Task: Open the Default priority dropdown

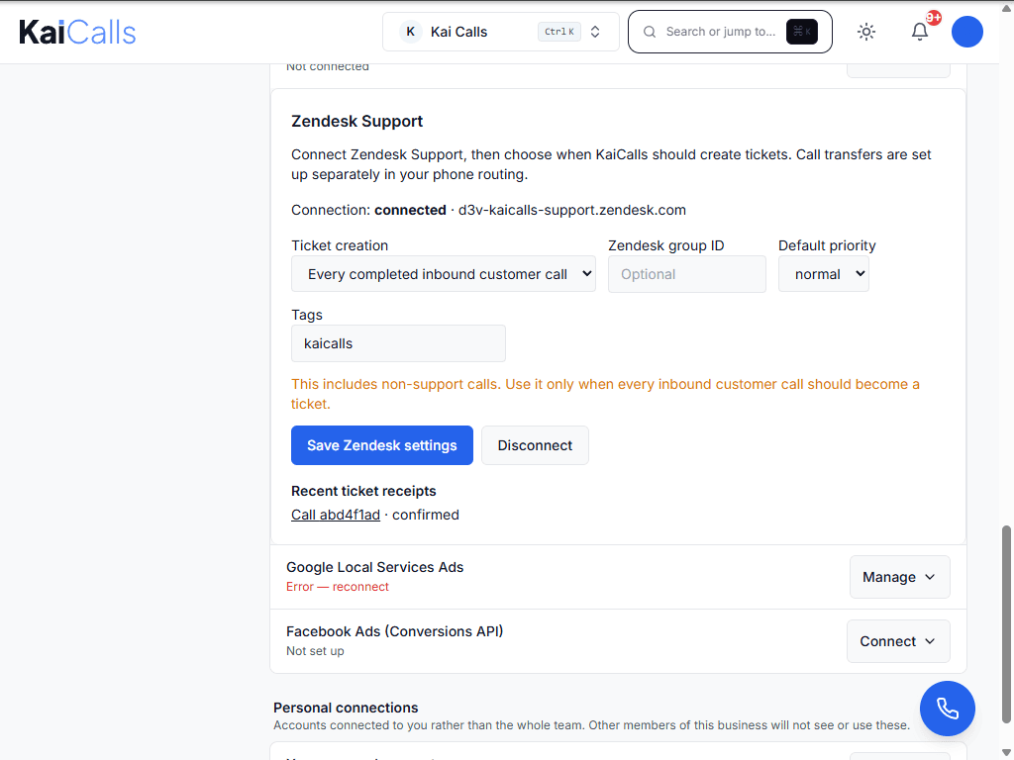Action: [823, 274]
